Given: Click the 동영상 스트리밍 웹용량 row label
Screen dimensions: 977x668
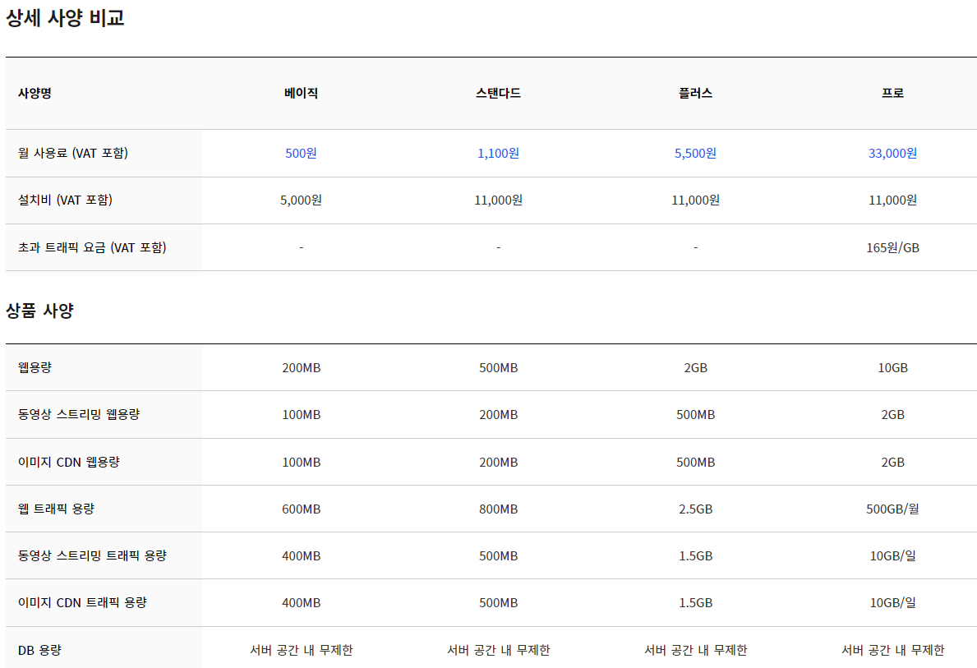Looking at the screenshot, I should pos(79,414).
